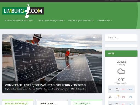Screen dimensions: 140x105
Task: Click the Limburg.com logo
Action: [23, 11]
